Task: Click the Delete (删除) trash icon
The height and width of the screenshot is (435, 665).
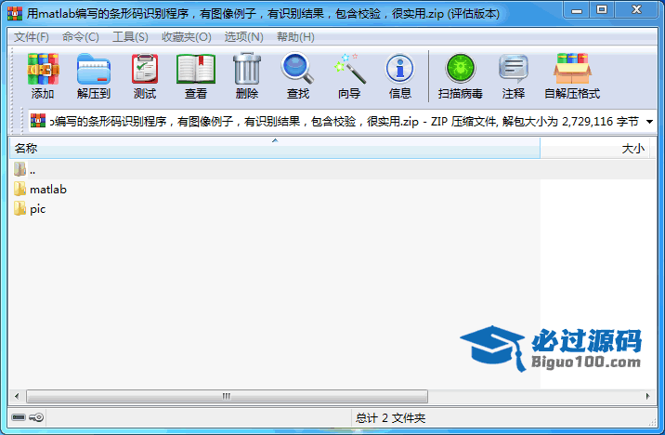Action: coord(247,69)
